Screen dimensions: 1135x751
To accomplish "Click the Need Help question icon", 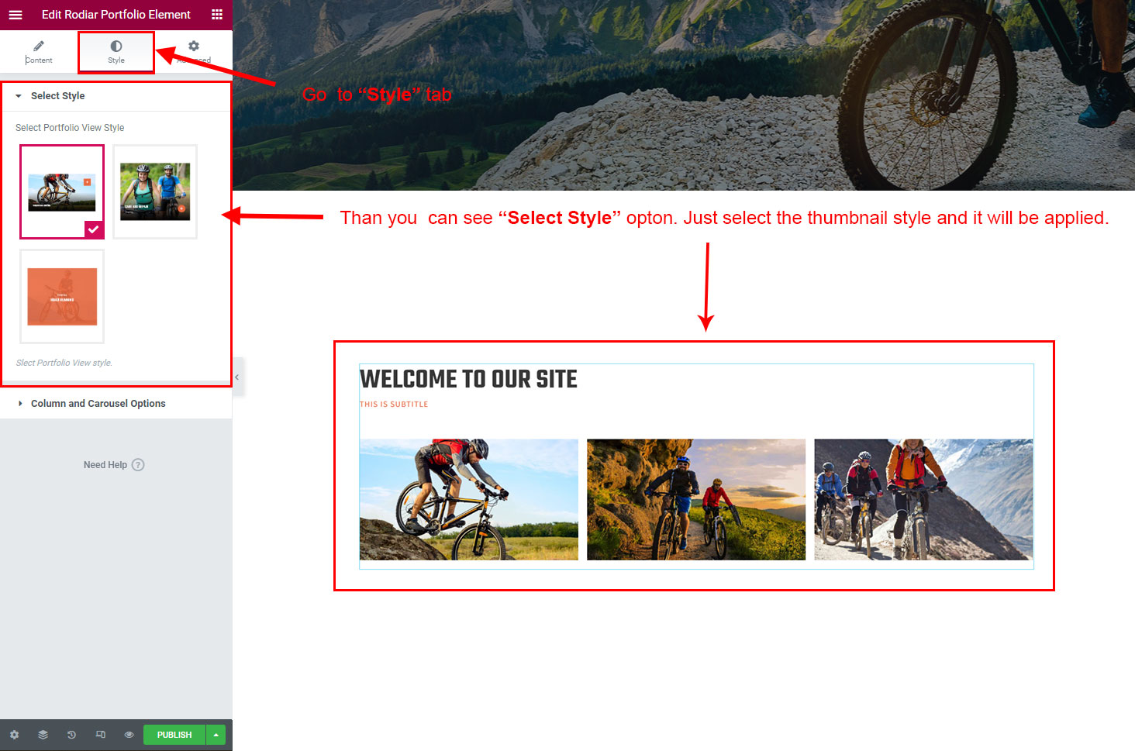I will point(138,465).
